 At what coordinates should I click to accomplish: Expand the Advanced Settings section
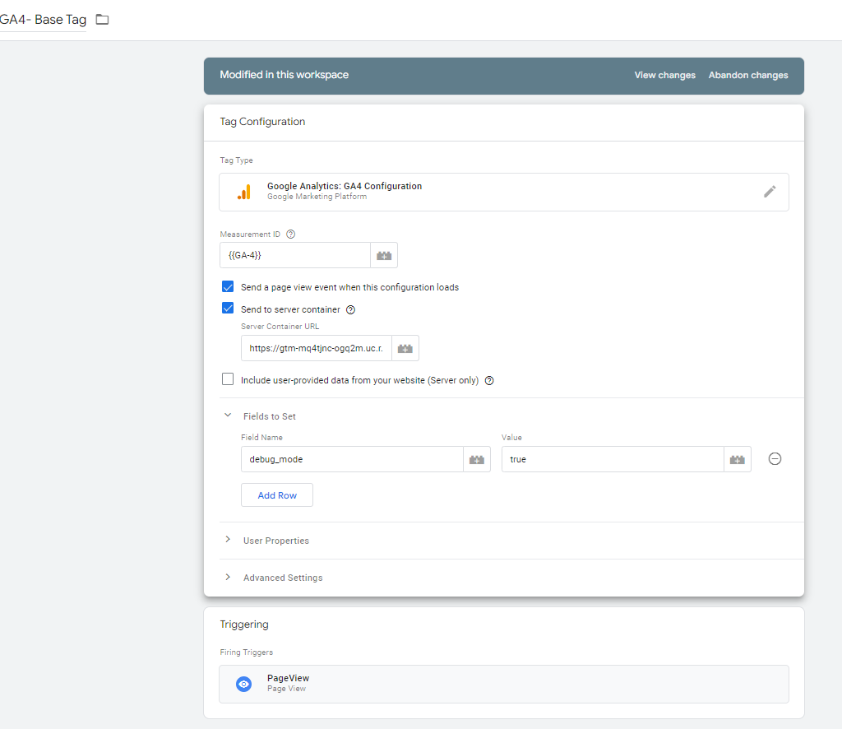coord(228,577)
